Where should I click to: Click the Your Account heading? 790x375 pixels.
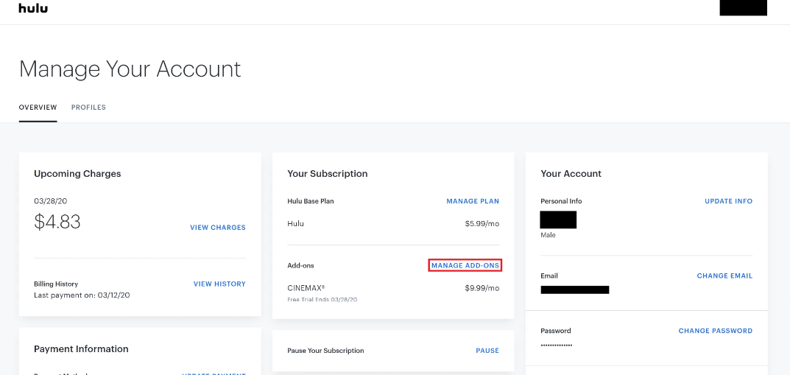pos(571,174)
